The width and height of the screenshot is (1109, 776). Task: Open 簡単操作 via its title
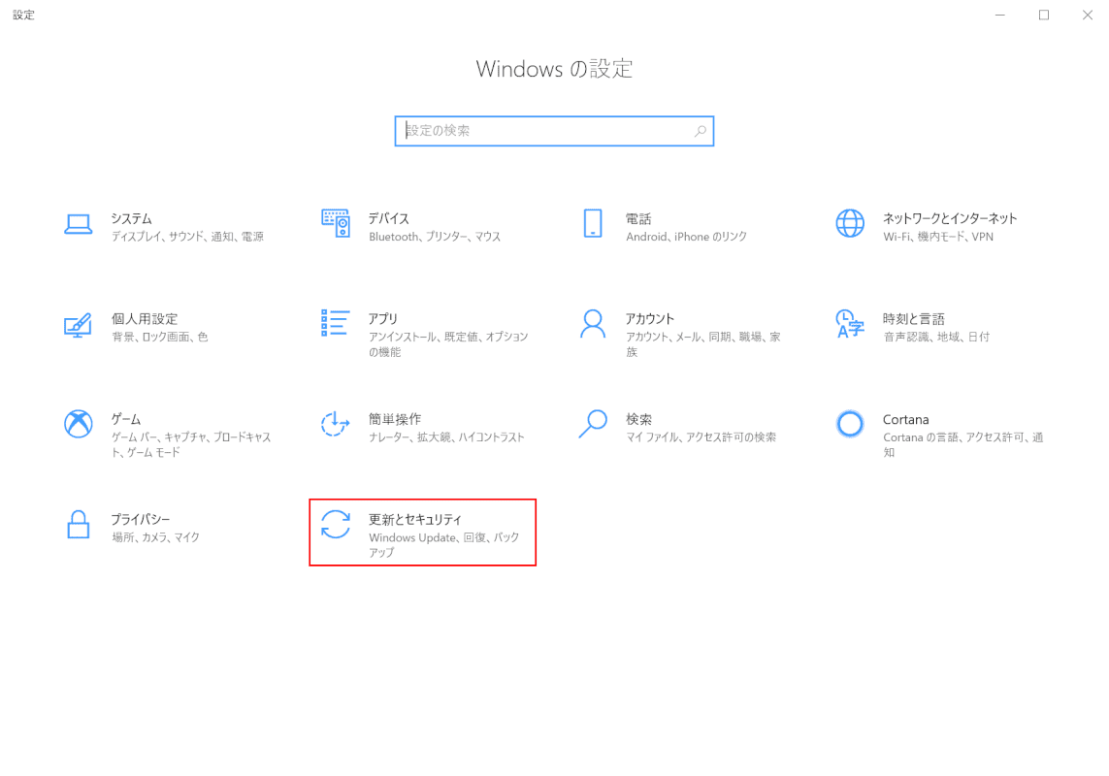click(x=395, y=419)
